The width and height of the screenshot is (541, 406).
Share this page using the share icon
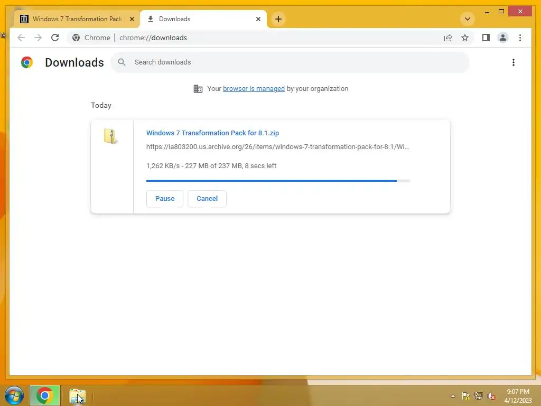448,38
